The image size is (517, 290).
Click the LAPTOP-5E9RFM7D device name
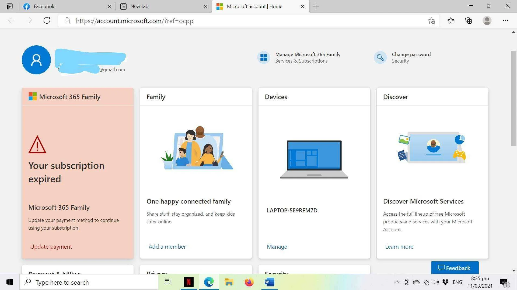click(x=292, y=210)
